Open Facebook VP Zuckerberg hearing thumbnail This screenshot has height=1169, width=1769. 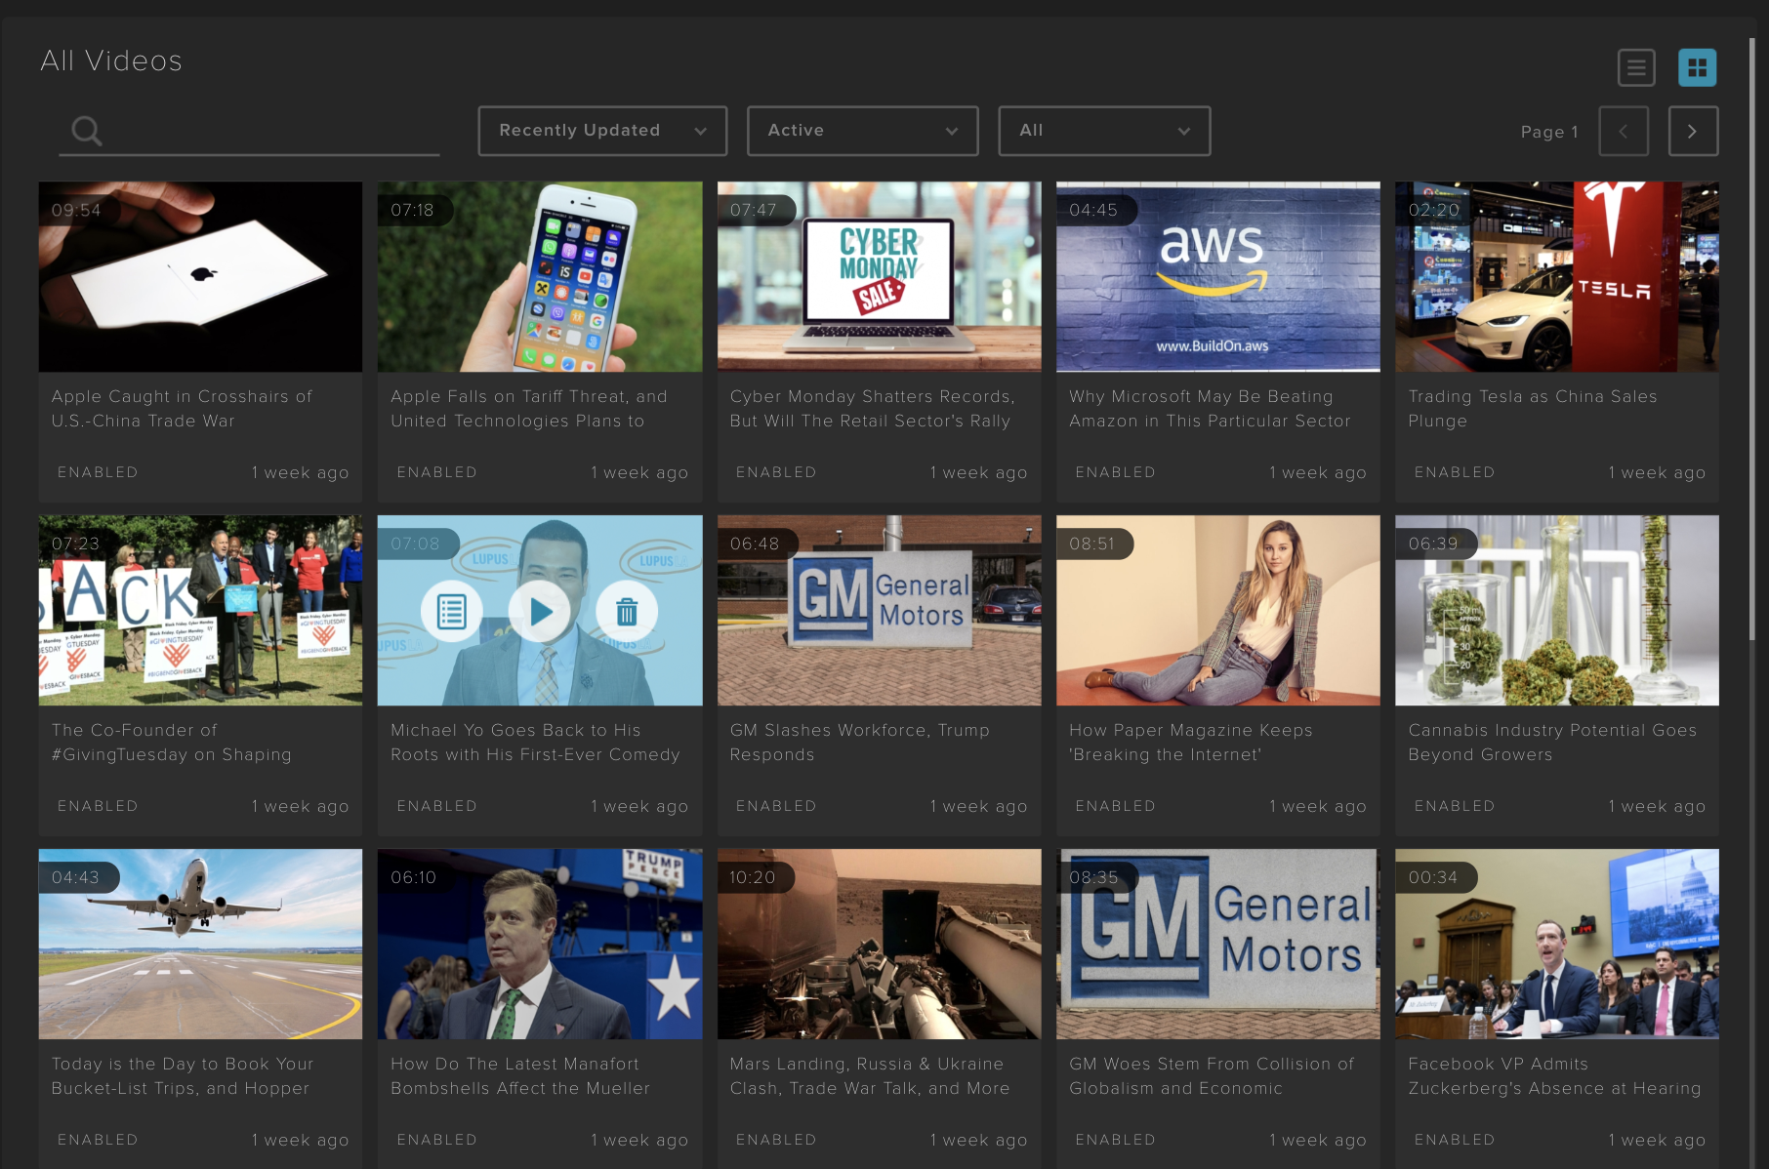(x=1557, y=945)
